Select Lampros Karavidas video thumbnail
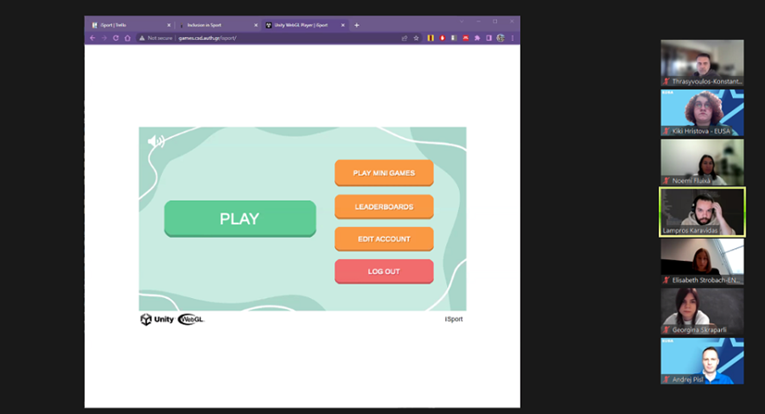The height and width of the screenshot is (414, 765). click(702, 212)
